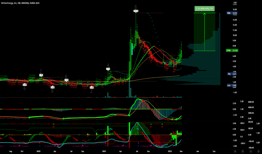
Task: Select the 'Low 0.40' price scale label
Action: [232, 85]
